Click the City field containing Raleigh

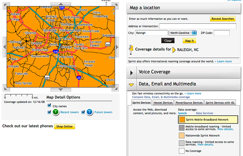click(x=151, y=33)
